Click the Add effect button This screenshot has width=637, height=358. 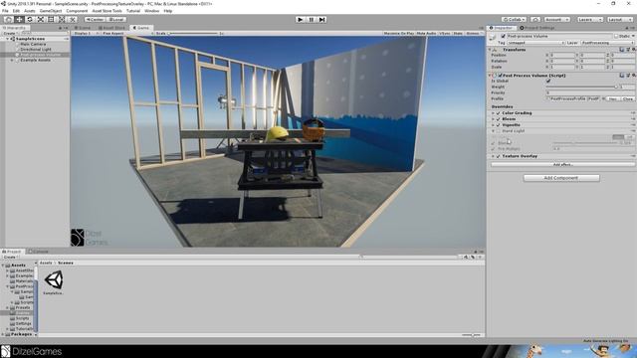(562, 164)
